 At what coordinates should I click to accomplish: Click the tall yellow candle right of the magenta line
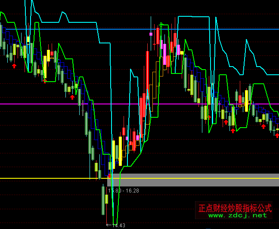[247, 101]
